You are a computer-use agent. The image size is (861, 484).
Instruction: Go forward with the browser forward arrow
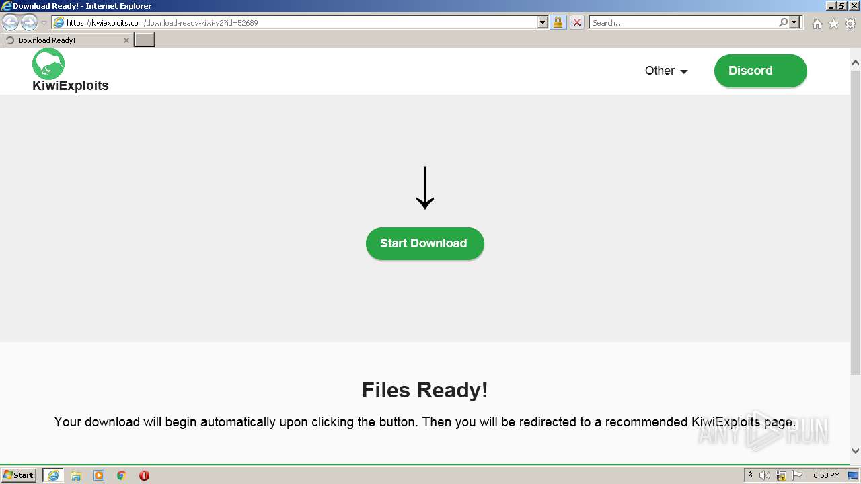click(x=29, y=22)
